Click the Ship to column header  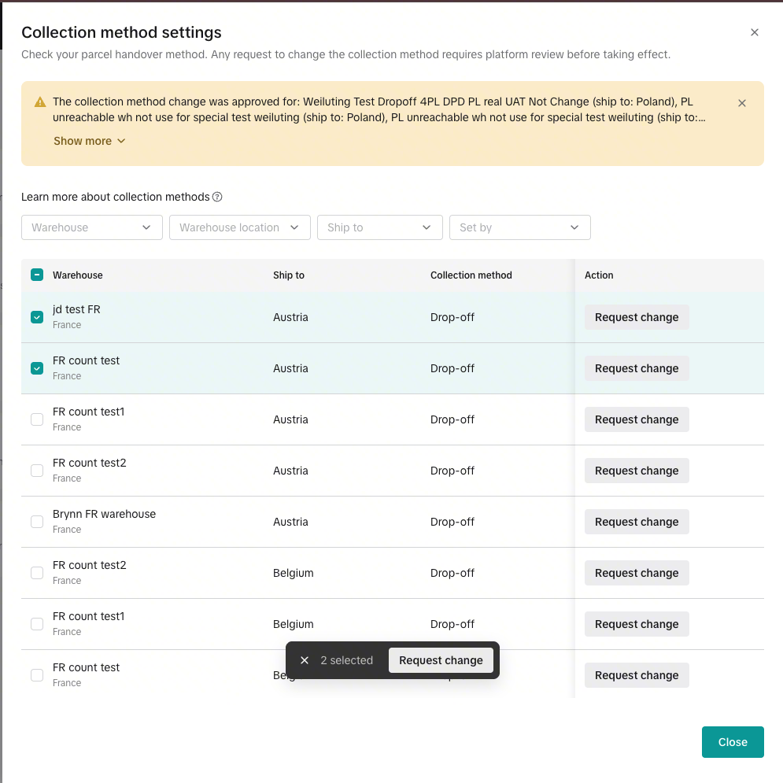[289, 275]
